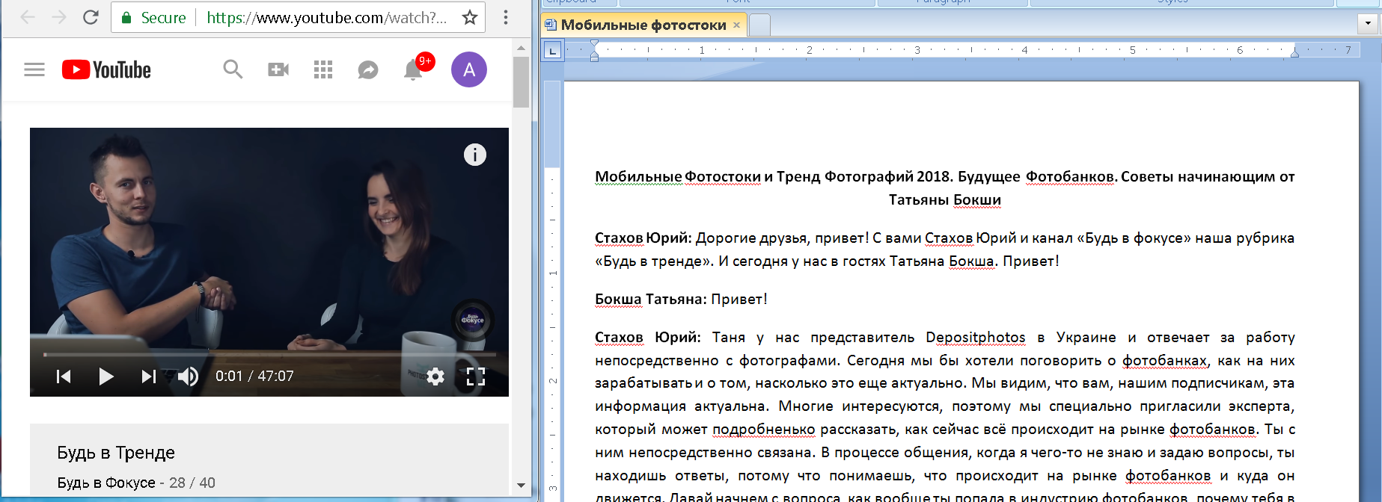
Task: Click the playlist title Будь в Тренде
Action: (116, 453)
